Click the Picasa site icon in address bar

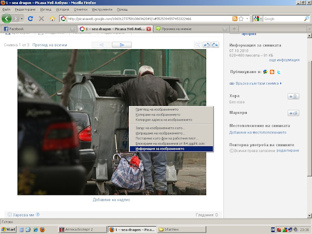click(63, 19)
